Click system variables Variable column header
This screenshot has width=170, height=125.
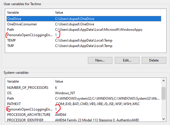(29, 81)
